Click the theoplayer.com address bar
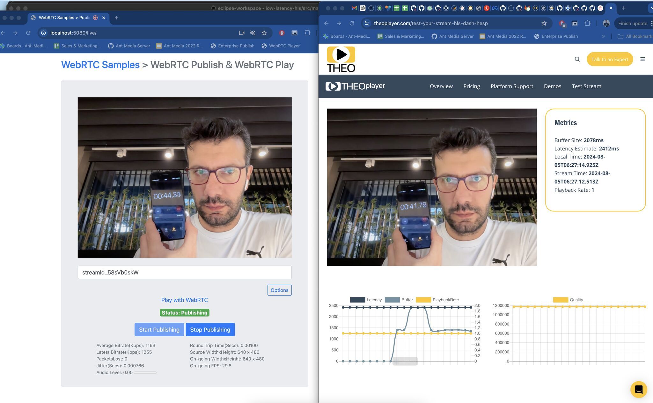The height and width of the screenshot is (403, 653). click(x=456, y=23)
